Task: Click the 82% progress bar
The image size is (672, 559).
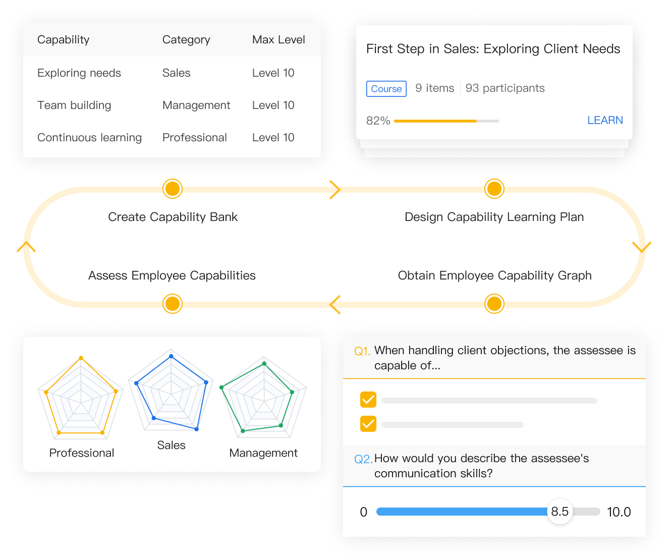Action: (446, 121)
